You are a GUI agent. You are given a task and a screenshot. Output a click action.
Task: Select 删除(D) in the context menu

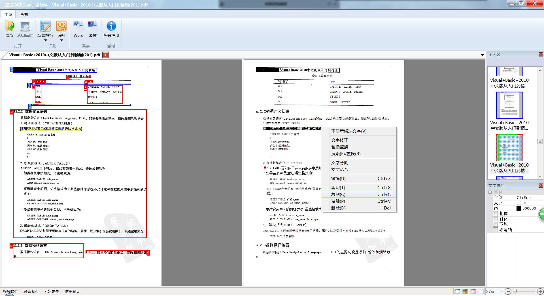(359, 208)
